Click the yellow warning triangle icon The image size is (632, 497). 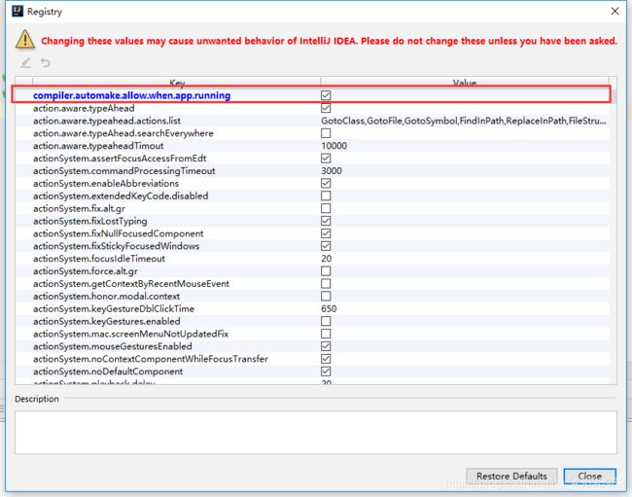click(24, 39)
